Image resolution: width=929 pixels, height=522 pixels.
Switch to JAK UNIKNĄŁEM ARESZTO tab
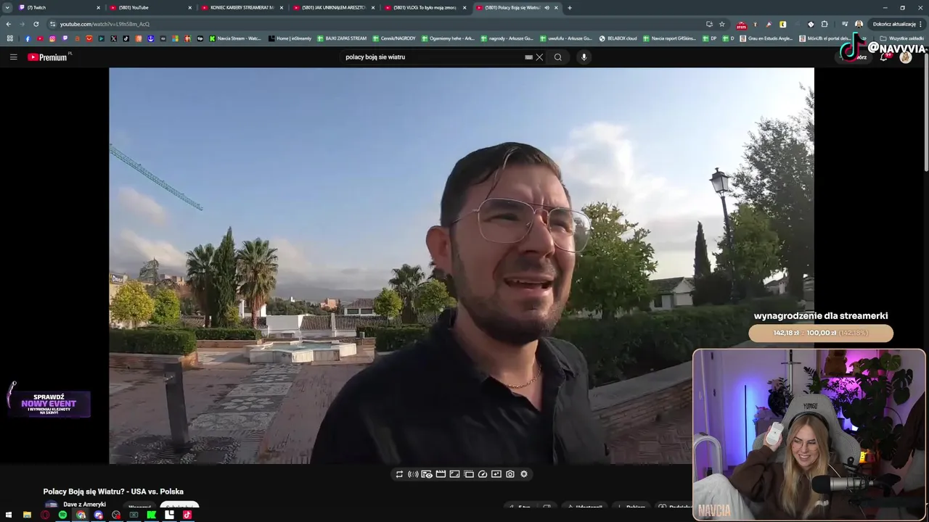[333, 8]
